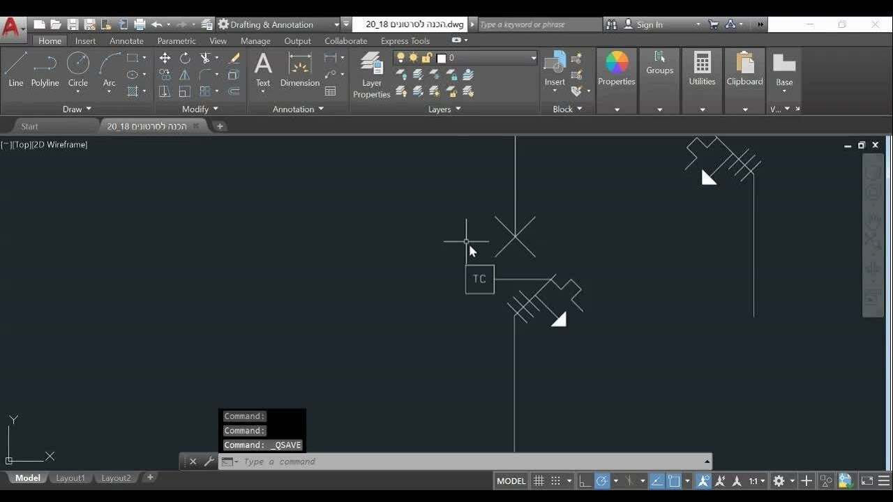The image size is (893, 502).
Task: Switch to the Manage ribbon tab
Action: point(255,41)
